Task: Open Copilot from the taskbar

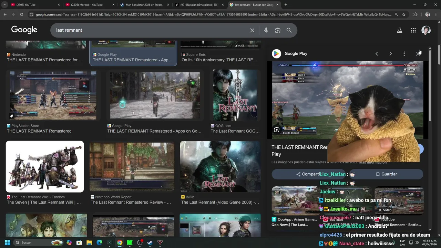Action: coord(69,242)
